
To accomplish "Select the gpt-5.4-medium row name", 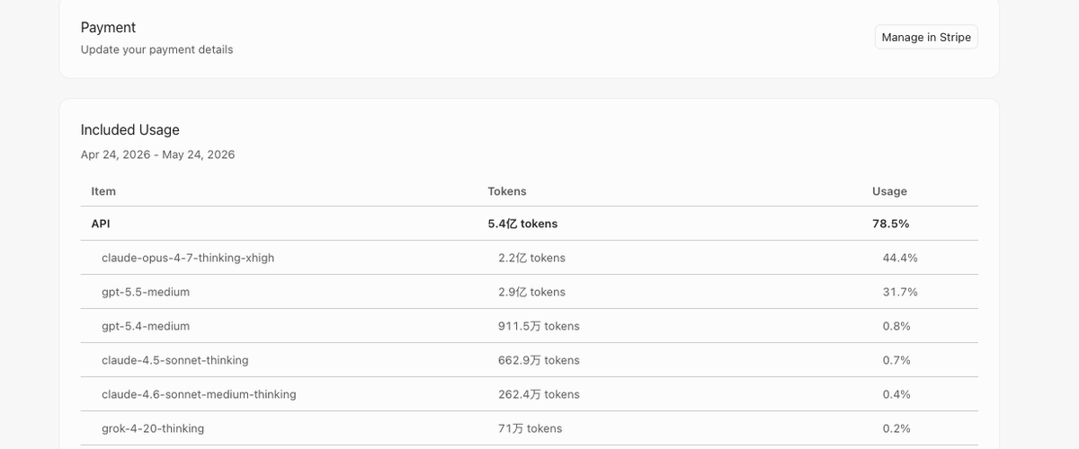I will click(146, 326).
